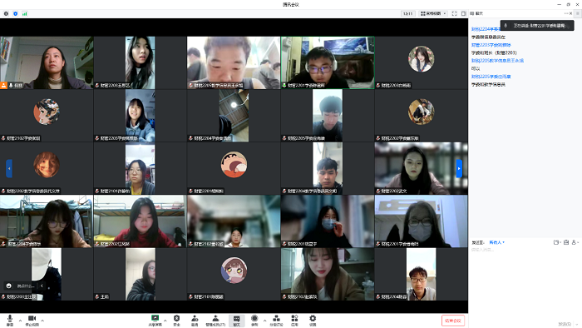
Task: Mute the microphone in the bottom toolbar
Action: coord(10,321)
